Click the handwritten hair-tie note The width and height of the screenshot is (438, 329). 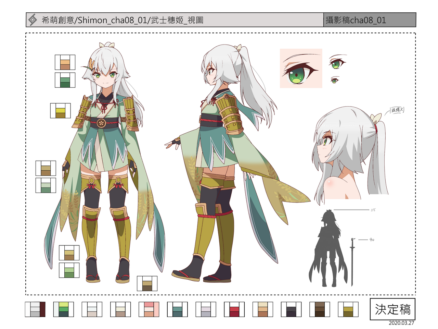[397, 110]
